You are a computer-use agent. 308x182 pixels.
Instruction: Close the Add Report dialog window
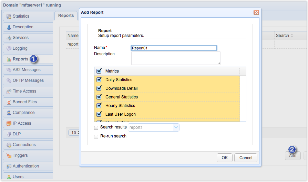[x=256, y=12]
